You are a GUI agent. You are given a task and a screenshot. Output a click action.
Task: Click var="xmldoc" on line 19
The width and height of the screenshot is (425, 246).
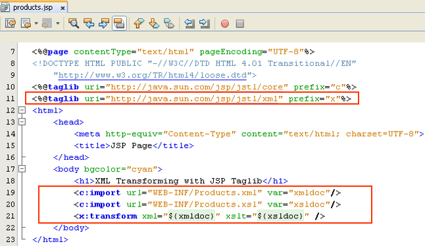299,193
